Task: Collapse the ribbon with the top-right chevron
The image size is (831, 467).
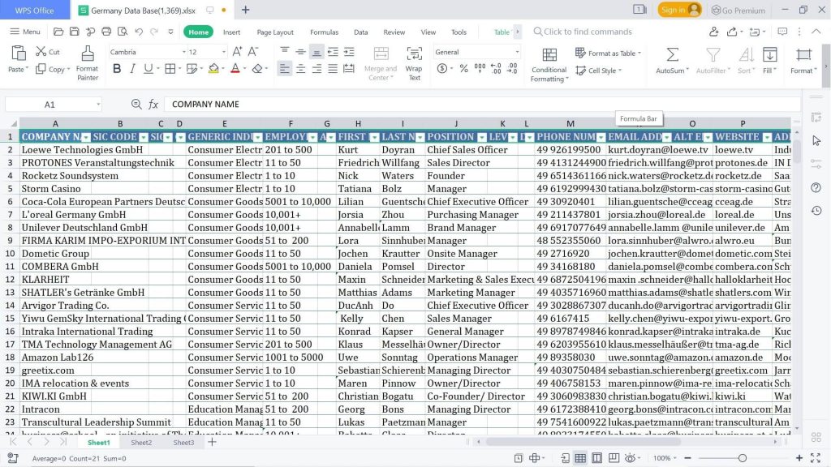Action: [816, 32]
